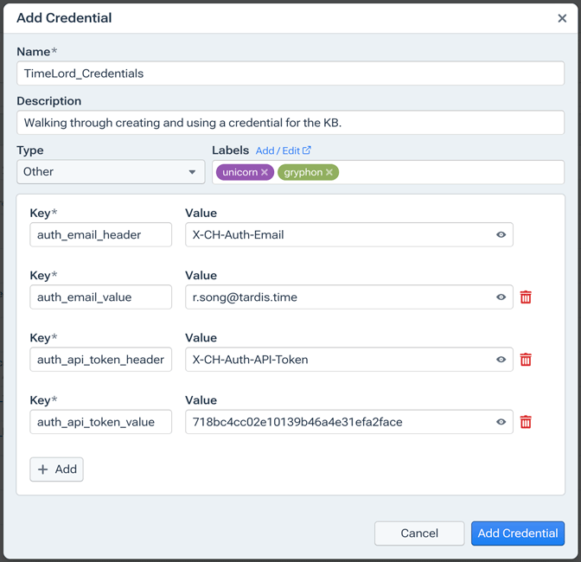Select the auth_email_header key field

pyautogui.click(x=100, y=235)
